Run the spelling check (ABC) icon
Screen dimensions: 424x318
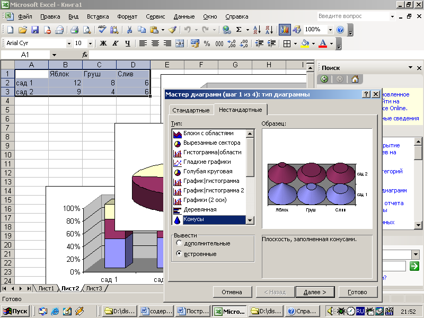pos(102,30)
